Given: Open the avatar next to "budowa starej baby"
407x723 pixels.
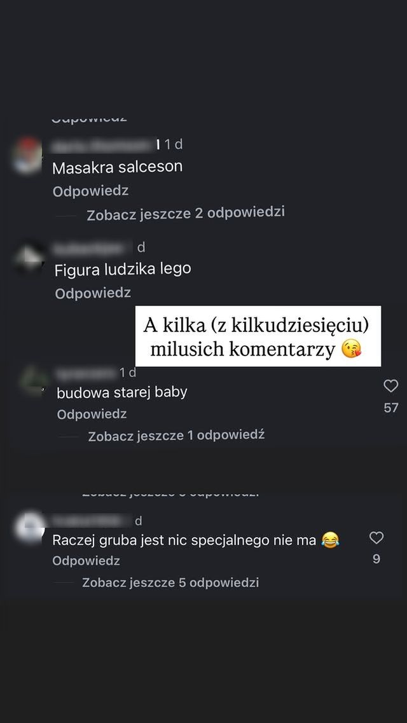Looking at the screenshot, I should point(34,380).
